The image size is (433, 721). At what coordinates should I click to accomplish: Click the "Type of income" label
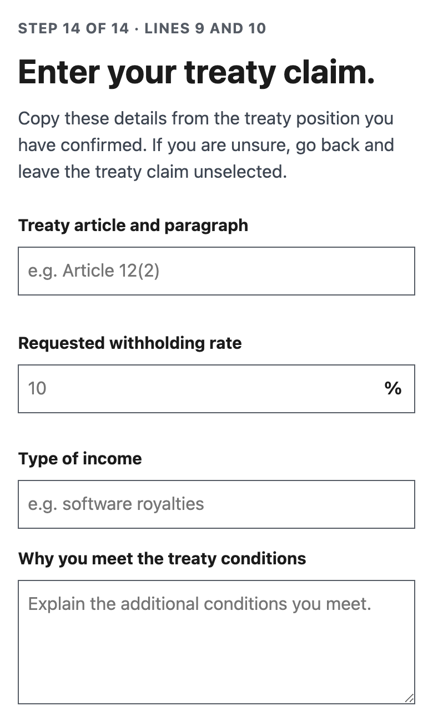click(x=80, y=459)
